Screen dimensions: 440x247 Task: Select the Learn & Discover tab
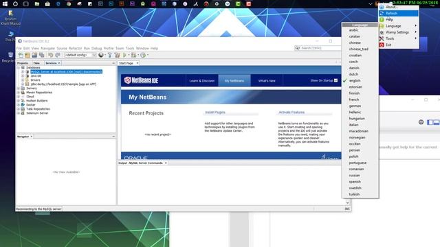[x=201, y=81]
